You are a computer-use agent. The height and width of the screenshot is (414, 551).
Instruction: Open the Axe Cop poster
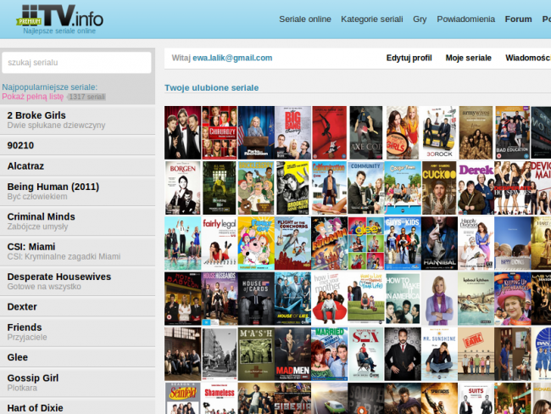366,132
